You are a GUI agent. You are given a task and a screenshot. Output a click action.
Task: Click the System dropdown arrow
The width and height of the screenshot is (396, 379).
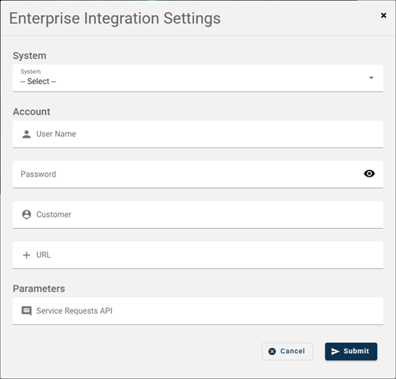(371, 78)
